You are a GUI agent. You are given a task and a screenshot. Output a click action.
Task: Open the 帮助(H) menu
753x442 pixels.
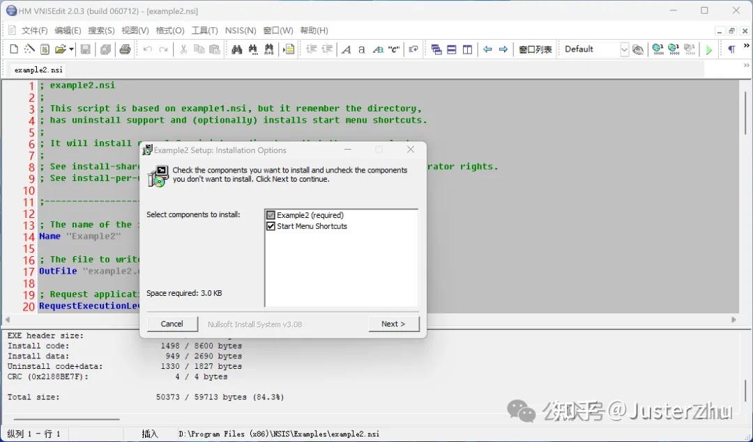[314, 30]
